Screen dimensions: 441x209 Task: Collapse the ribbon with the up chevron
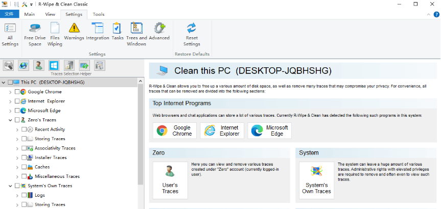pyautogui.click(x=429, y=14)
